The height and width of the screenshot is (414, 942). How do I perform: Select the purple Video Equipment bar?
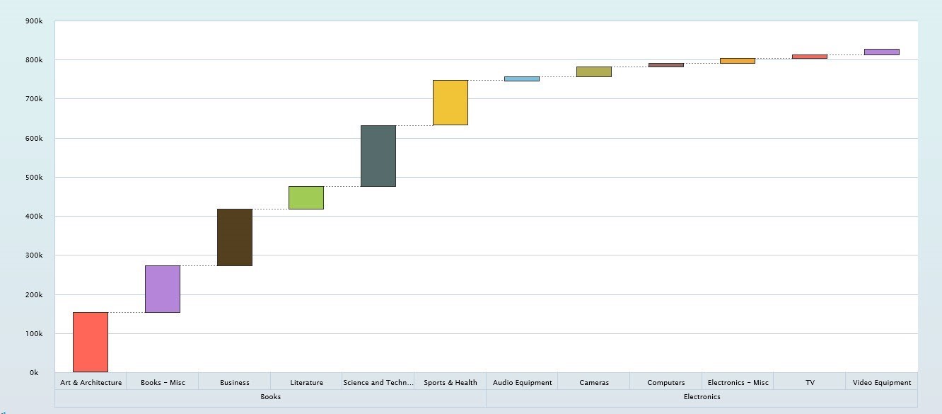point(882,52)
